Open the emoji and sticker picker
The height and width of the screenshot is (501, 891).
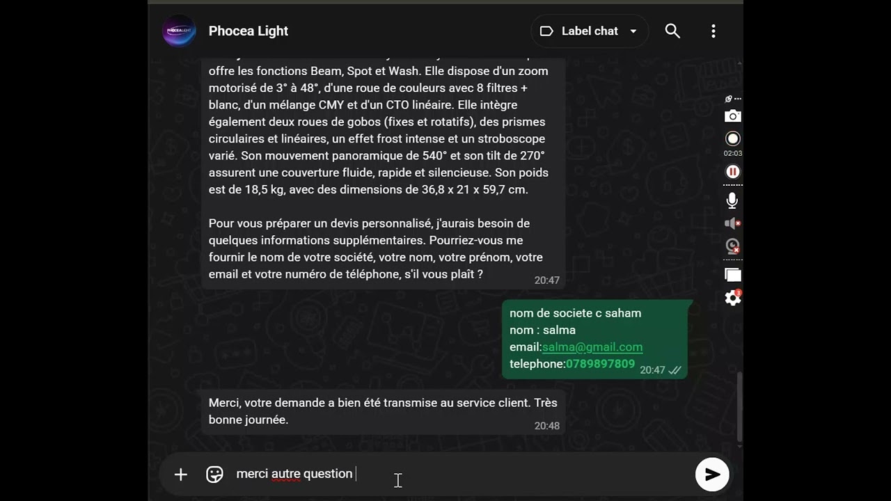tap(214, 475)
